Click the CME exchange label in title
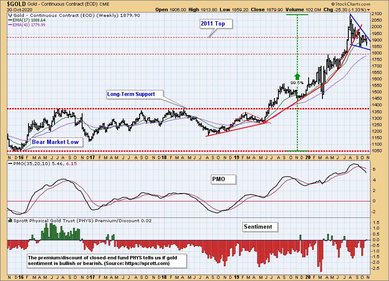 pos(104,4)
